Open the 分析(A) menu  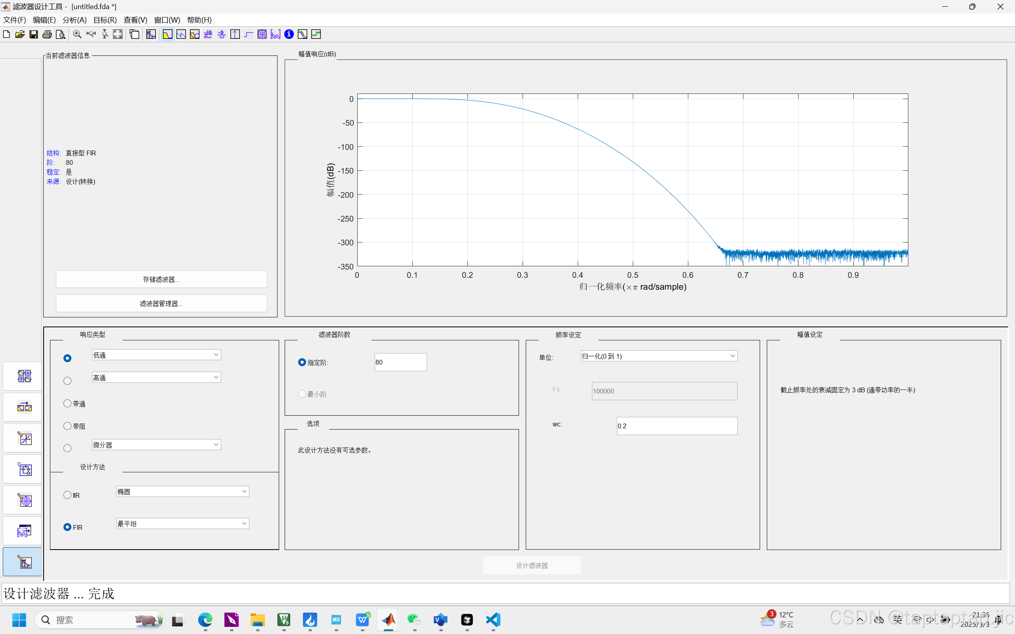pos(74,20)
